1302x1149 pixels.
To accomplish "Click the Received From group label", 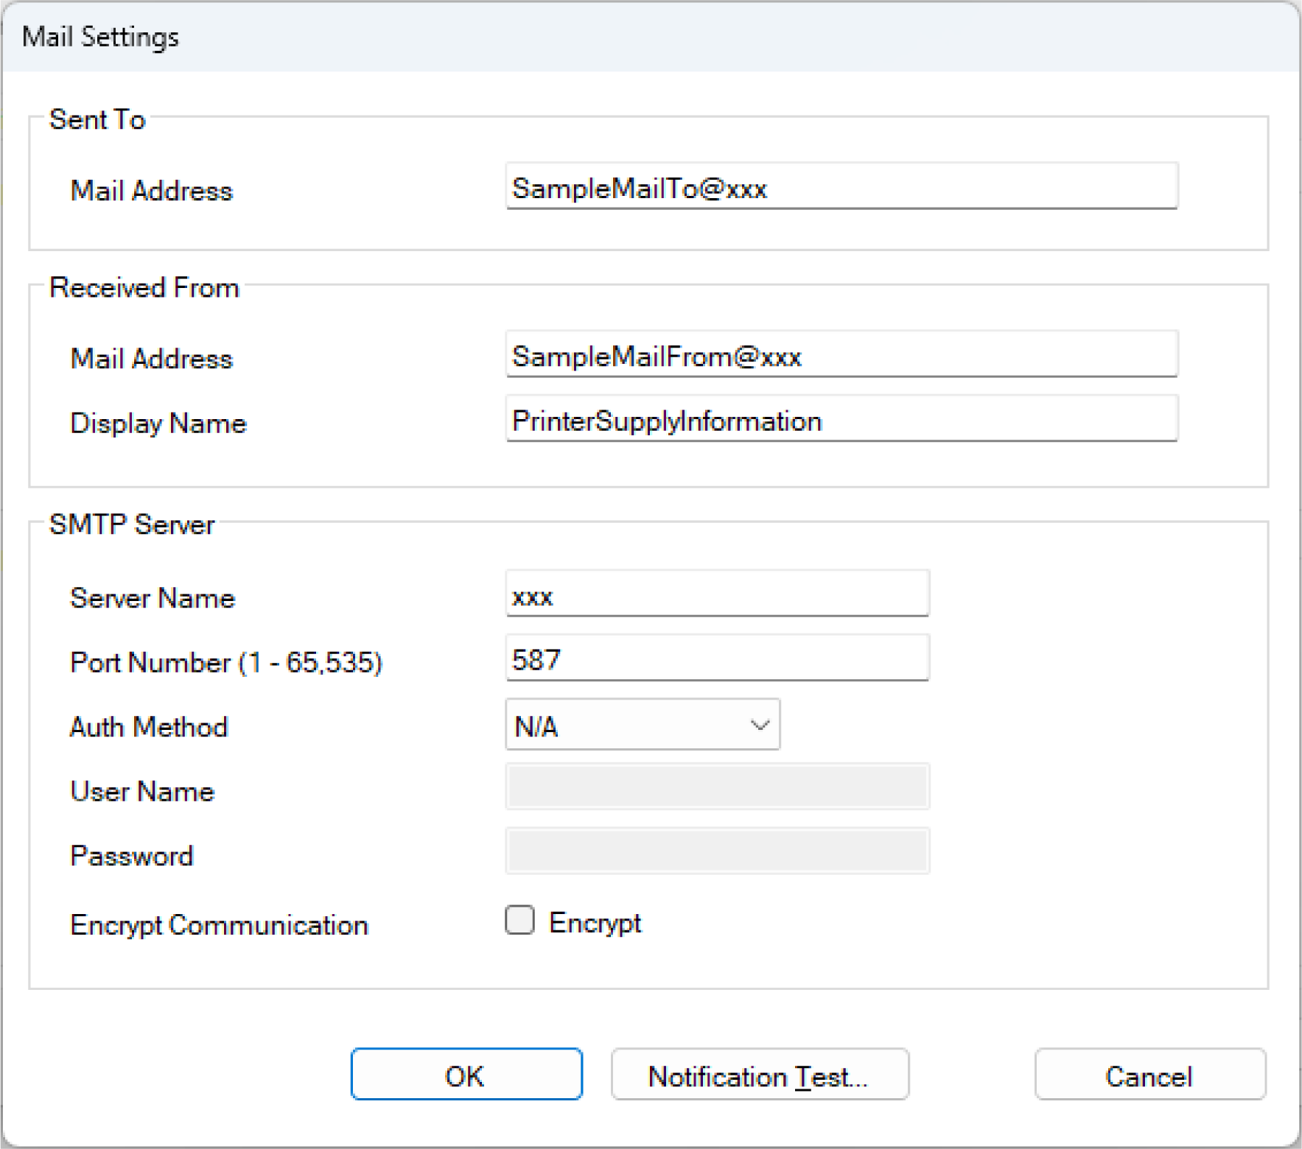I will tap(144, 287).
